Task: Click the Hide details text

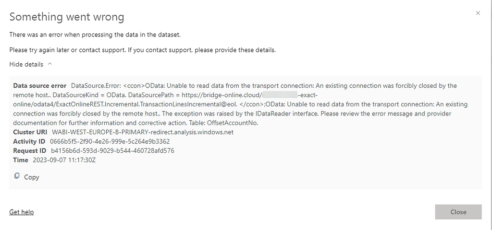Action: [x=26, y=64]
